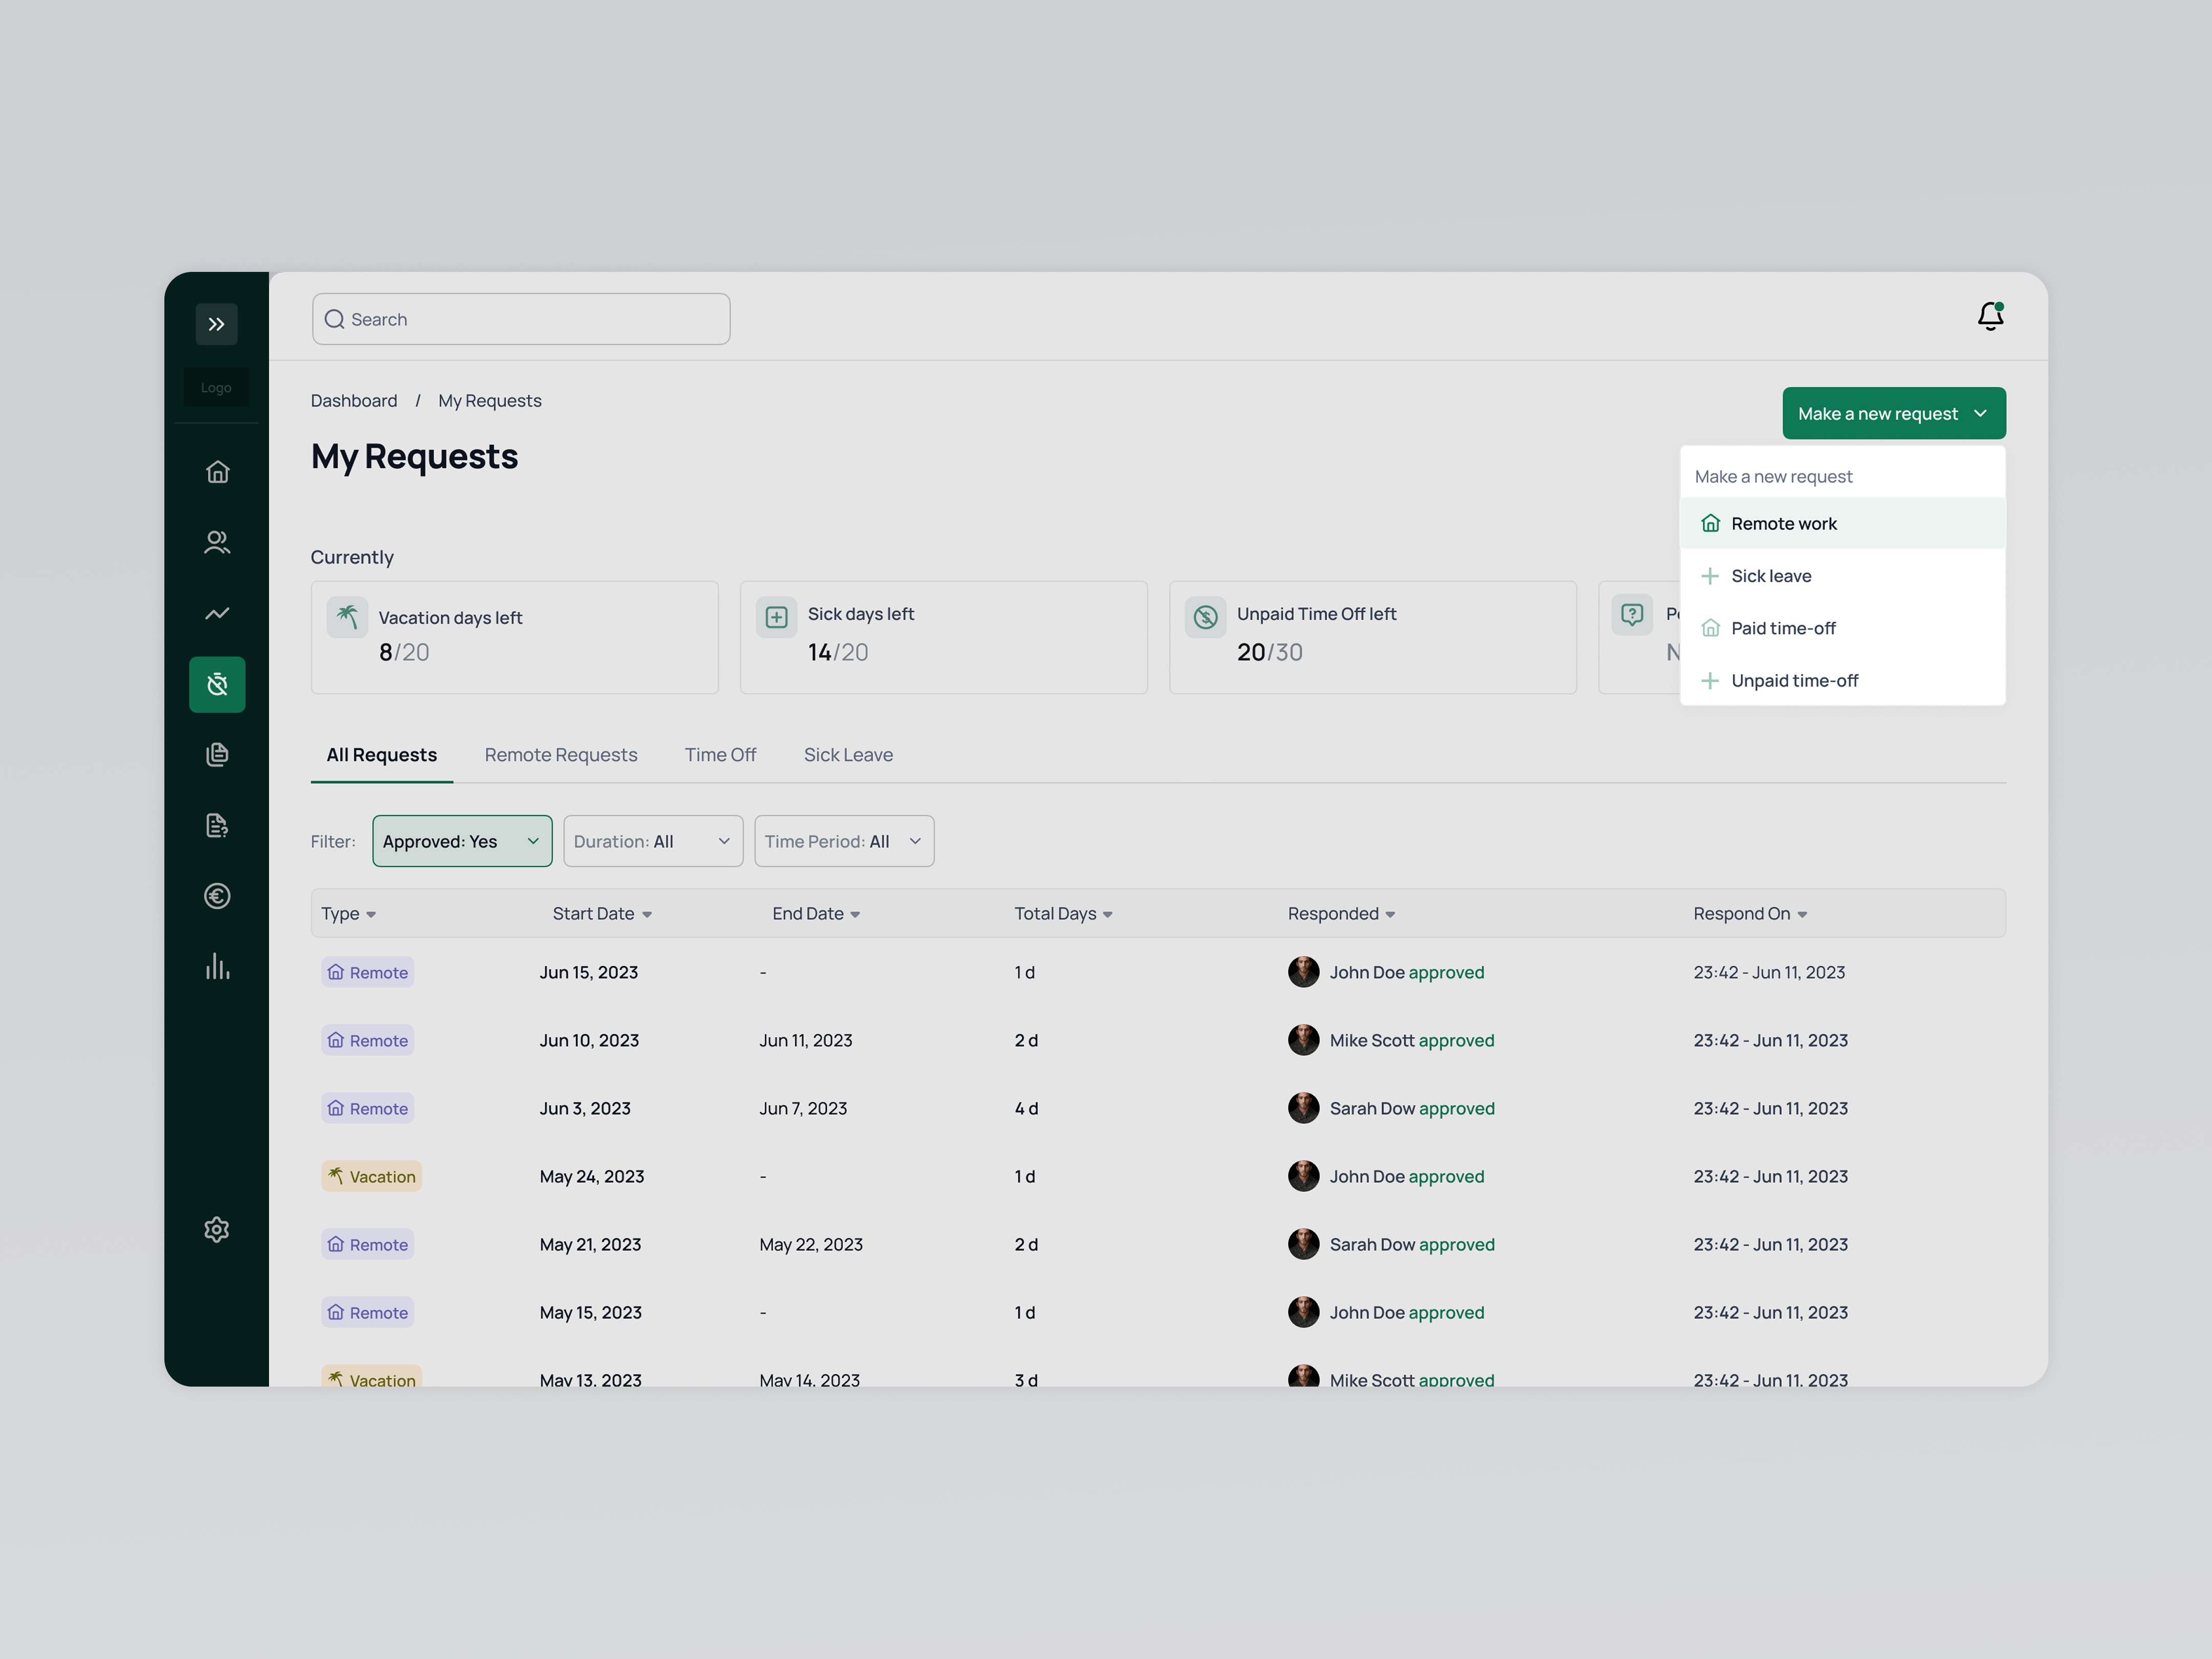Expand the sidebar with double-chevron icon
The image size is (2212, 1659).
(216, 324)
